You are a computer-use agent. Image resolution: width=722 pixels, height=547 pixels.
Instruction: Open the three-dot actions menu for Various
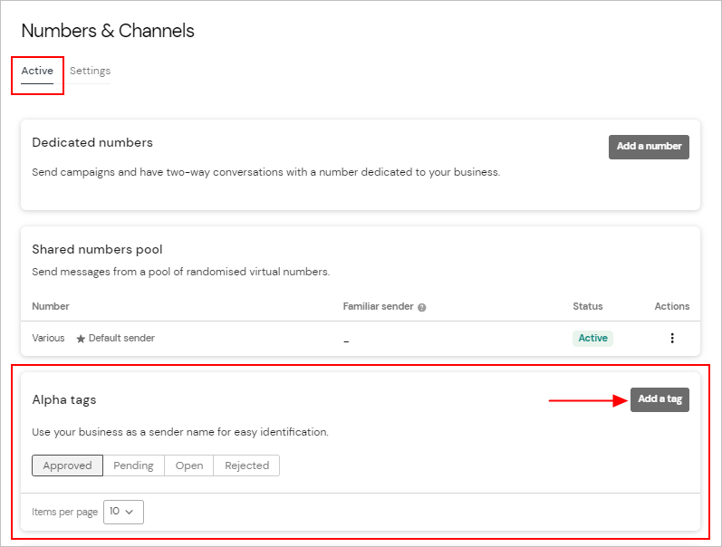[671, 339]
